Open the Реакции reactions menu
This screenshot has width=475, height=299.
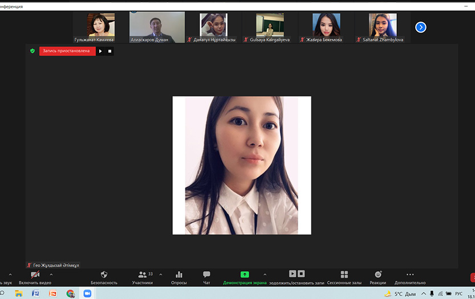(377, 276)
